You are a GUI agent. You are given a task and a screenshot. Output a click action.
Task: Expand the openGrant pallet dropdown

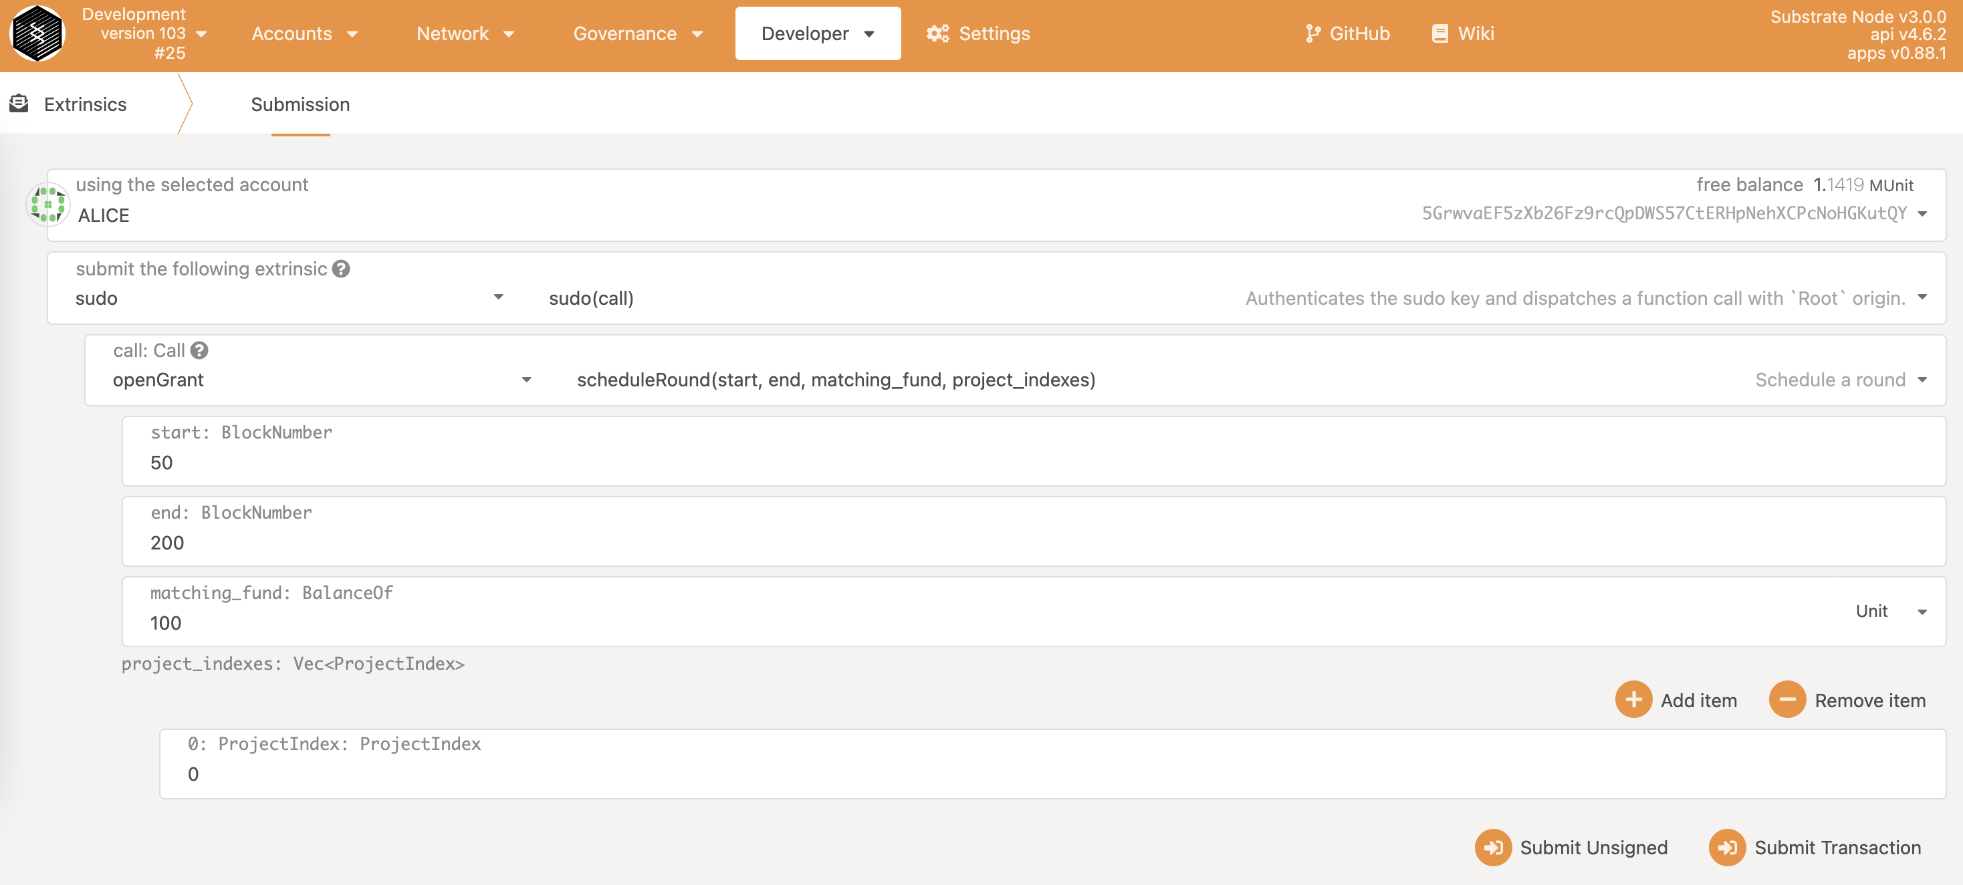pyautogui.click(x=526, y=379)
